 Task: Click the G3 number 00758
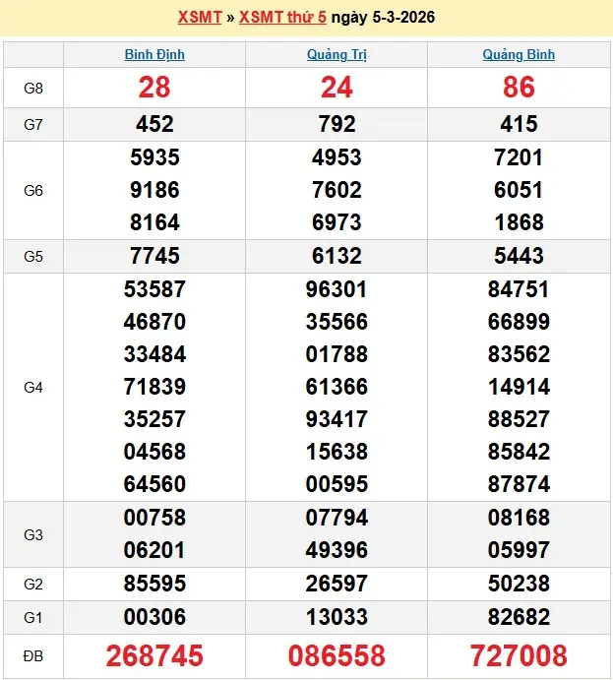(154, 519)
